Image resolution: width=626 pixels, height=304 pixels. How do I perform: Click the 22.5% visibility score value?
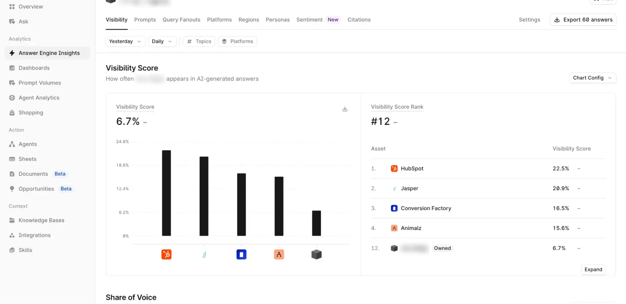(x=561, y=169)
